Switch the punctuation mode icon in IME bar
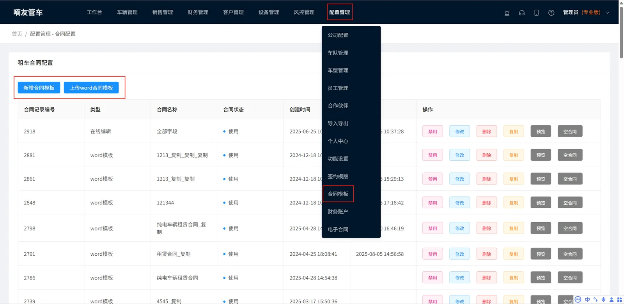Screen dimensions: 624x304 596,299
